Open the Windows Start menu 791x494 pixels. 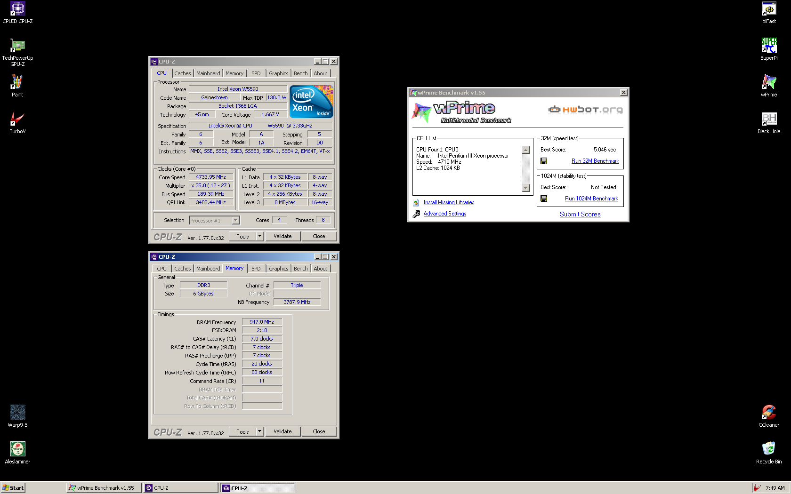(13, 488)
